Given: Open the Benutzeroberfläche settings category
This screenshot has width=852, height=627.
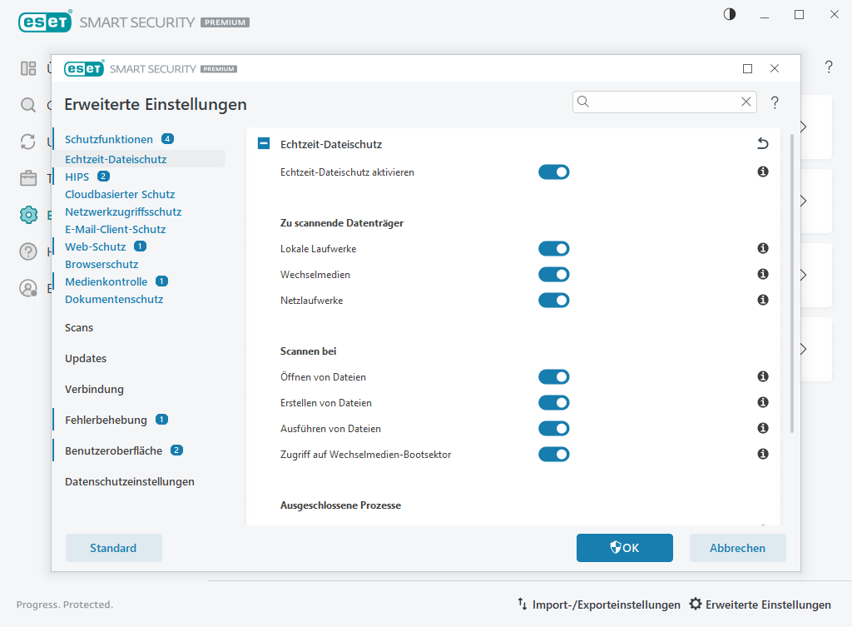Looking at the screenshot, I should (x=113, y=450).
